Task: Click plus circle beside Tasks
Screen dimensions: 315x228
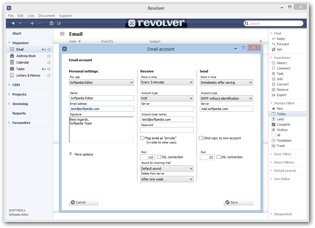Action: coord(49,69)
